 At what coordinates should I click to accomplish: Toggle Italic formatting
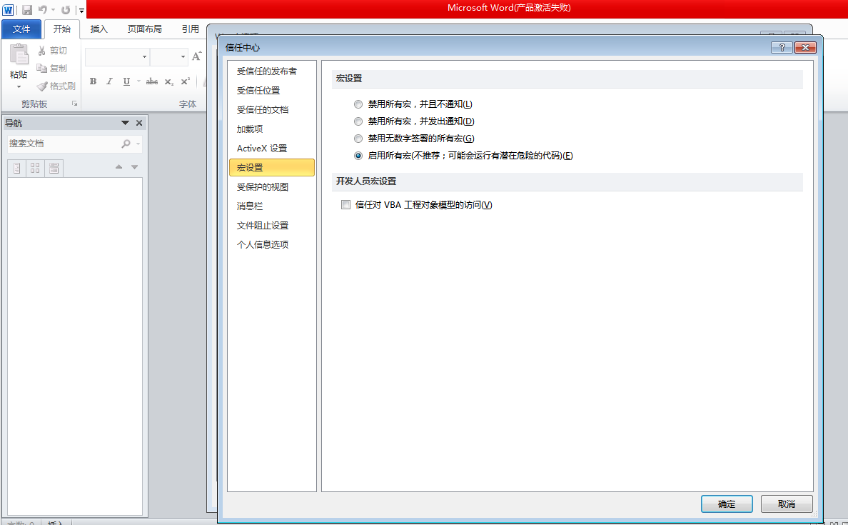pos(109,81)
